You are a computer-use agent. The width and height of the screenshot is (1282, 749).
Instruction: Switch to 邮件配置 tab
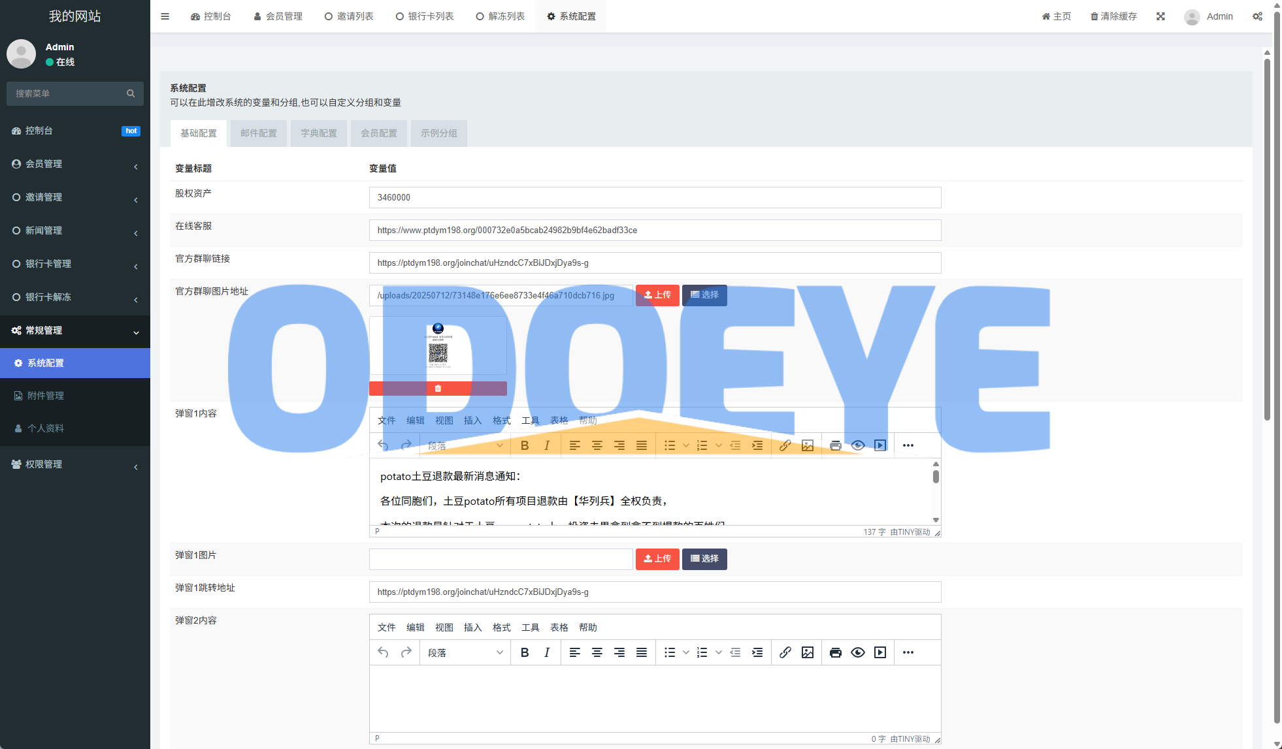(258, 133)
